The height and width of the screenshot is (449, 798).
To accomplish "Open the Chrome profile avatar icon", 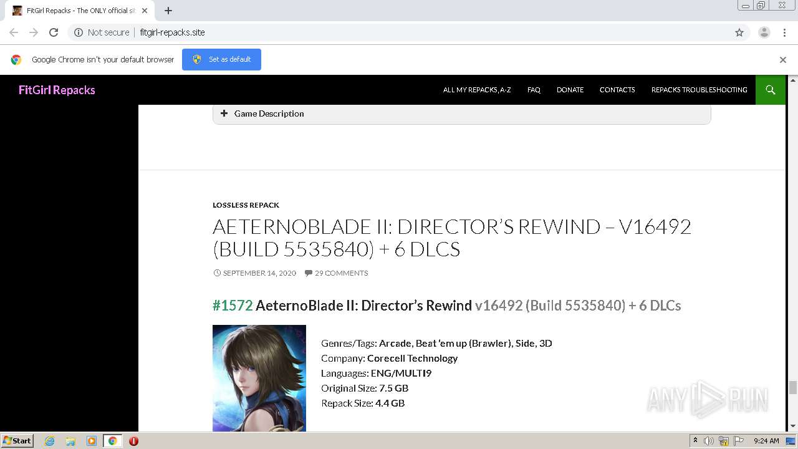I will [764, 32].
